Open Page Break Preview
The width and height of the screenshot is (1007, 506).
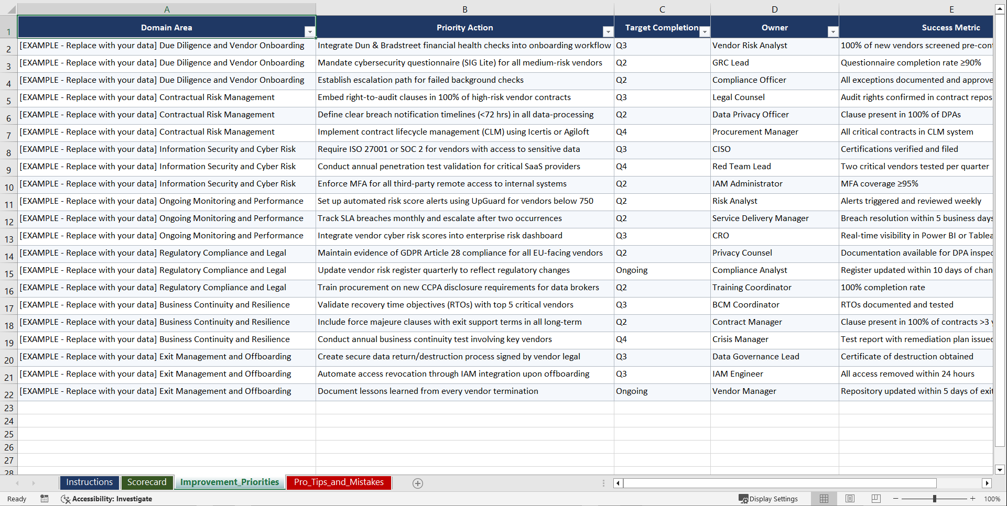click(876, 499)
